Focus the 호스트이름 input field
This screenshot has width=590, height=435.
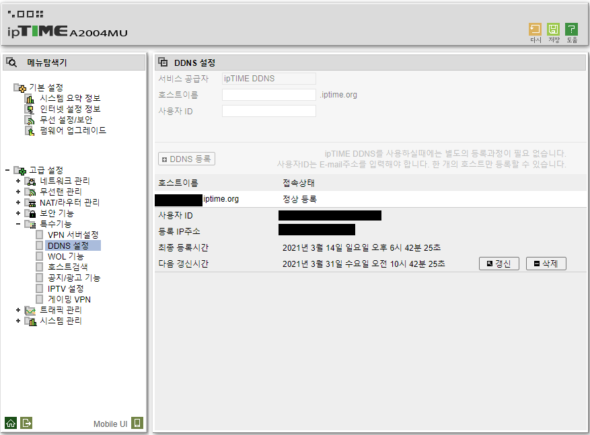(268, 95)
